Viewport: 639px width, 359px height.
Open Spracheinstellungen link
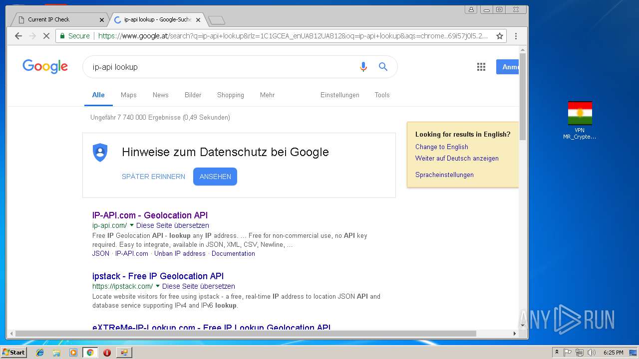click(x=444, y=175)
